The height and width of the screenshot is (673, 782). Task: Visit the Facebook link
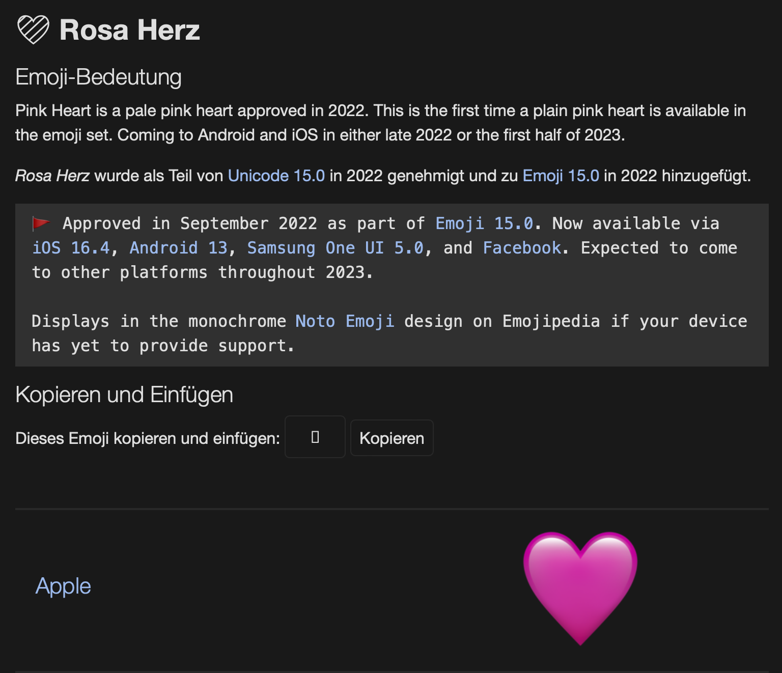[x=522, y=248]
